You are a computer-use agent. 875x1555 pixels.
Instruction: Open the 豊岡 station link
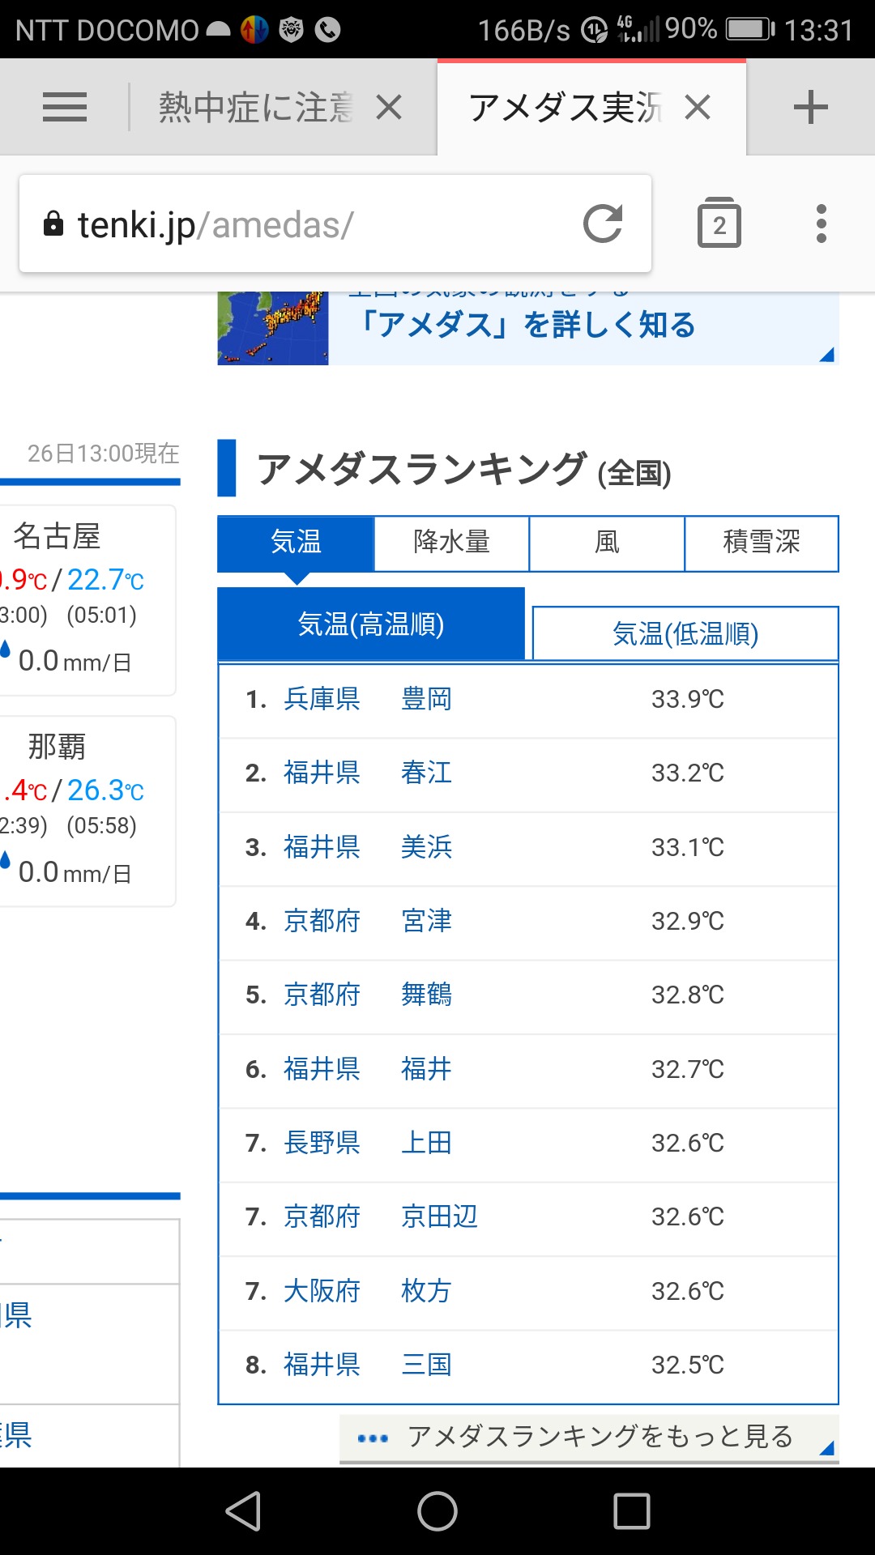point(426,699)
